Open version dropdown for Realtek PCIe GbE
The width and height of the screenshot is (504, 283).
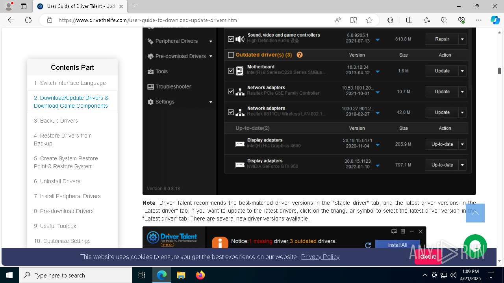point(378,92)
